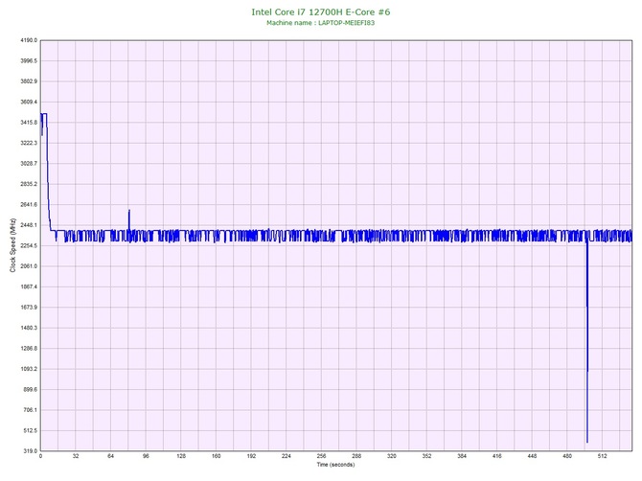Click the Time (seconds) axis label
Screen dimensions: 642x481
pos(335,465)
